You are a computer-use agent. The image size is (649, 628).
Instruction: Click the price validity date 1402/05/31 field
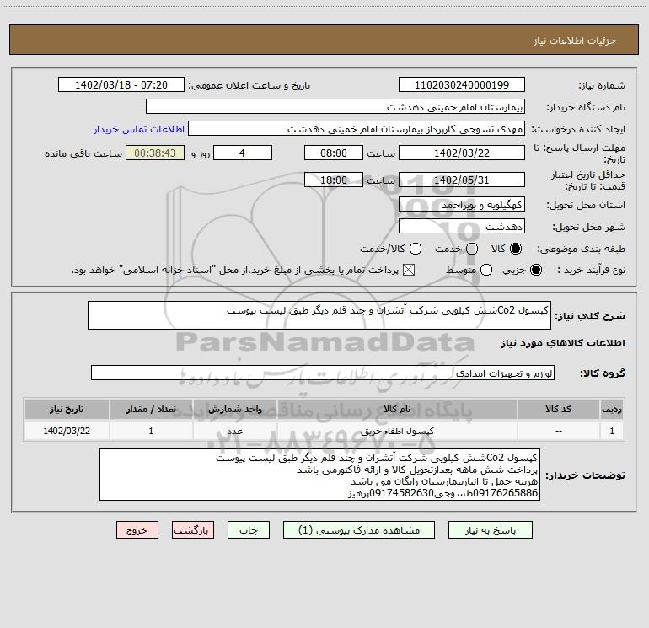click(x=462, y=180)
